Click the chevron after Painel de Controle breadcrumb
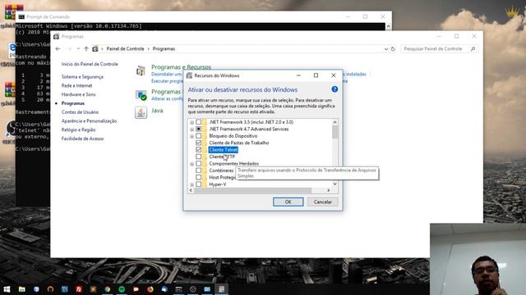The height and width of the screenshot is (295, 526). [x=148, y=49]
